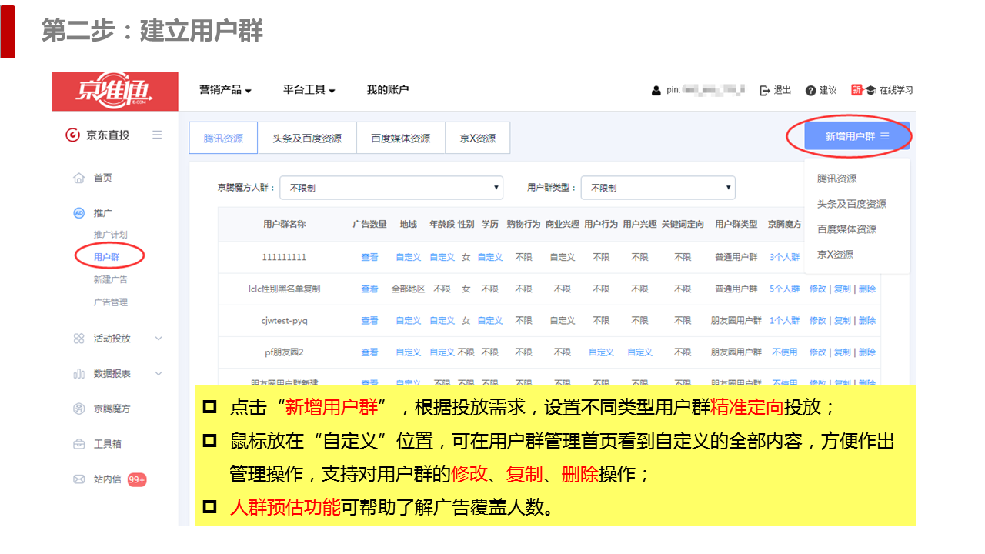Screen dimensions: 985x554
Task: Click 删除 for cjwtest-pyq row
Action: point(867,321)
